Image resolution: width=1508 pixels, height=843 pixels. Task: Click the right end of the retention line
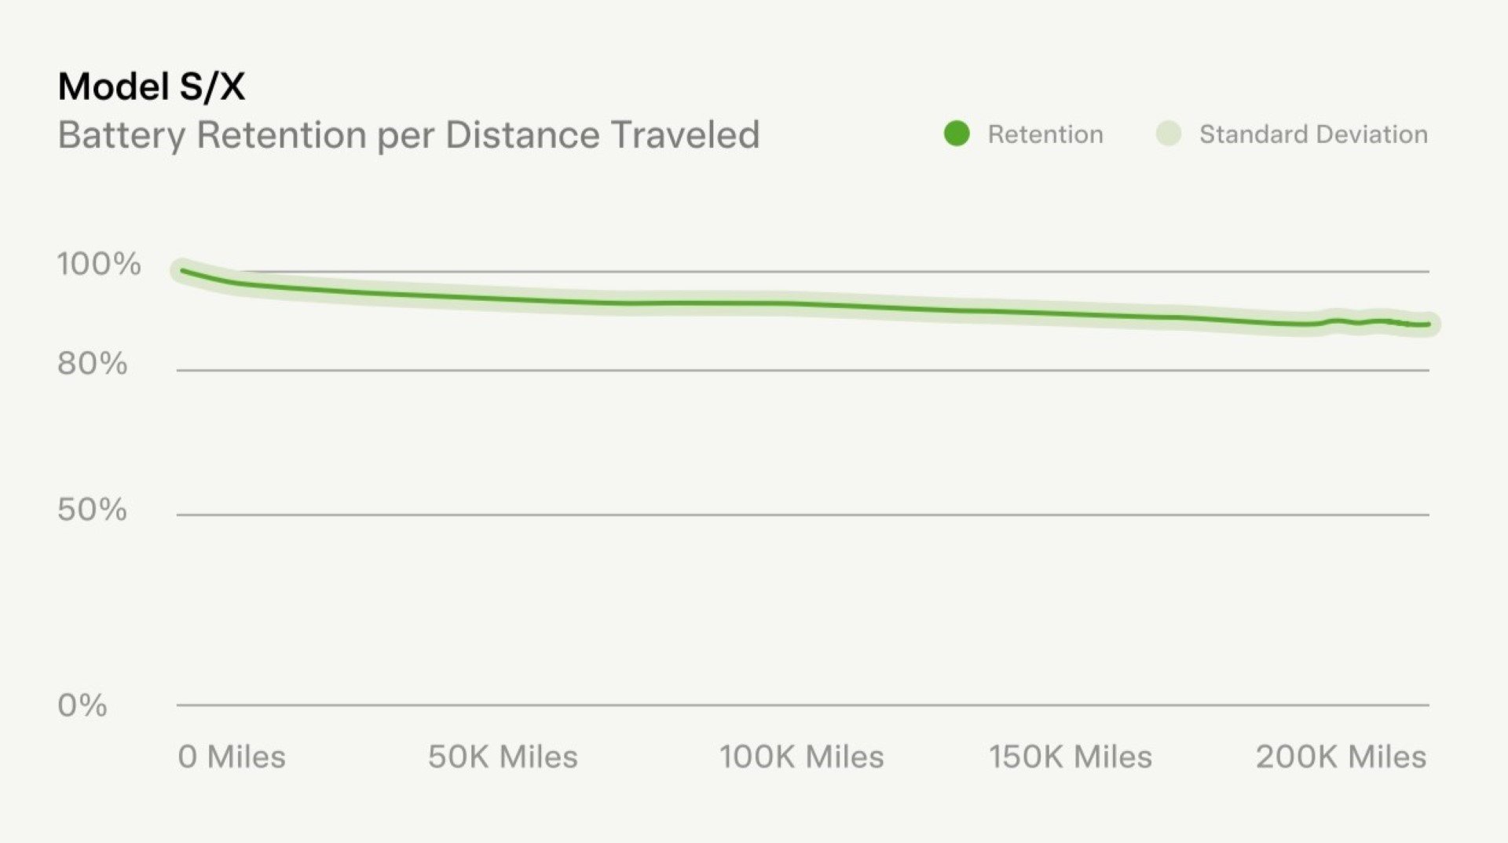[x=1427, y=324]
